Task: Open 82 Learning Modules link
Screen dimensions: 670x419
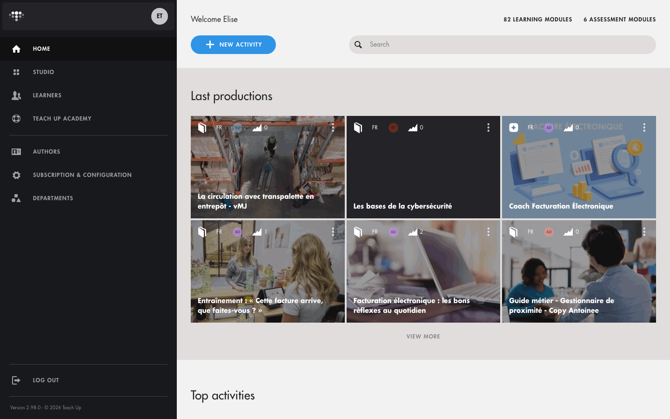Action: 538,20
